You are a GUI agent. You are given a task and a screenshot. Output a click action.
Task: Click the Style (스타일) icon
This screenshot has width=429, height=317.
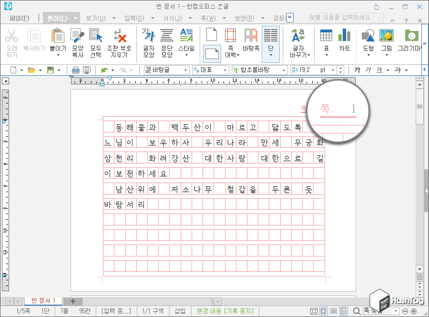[186, 36]
